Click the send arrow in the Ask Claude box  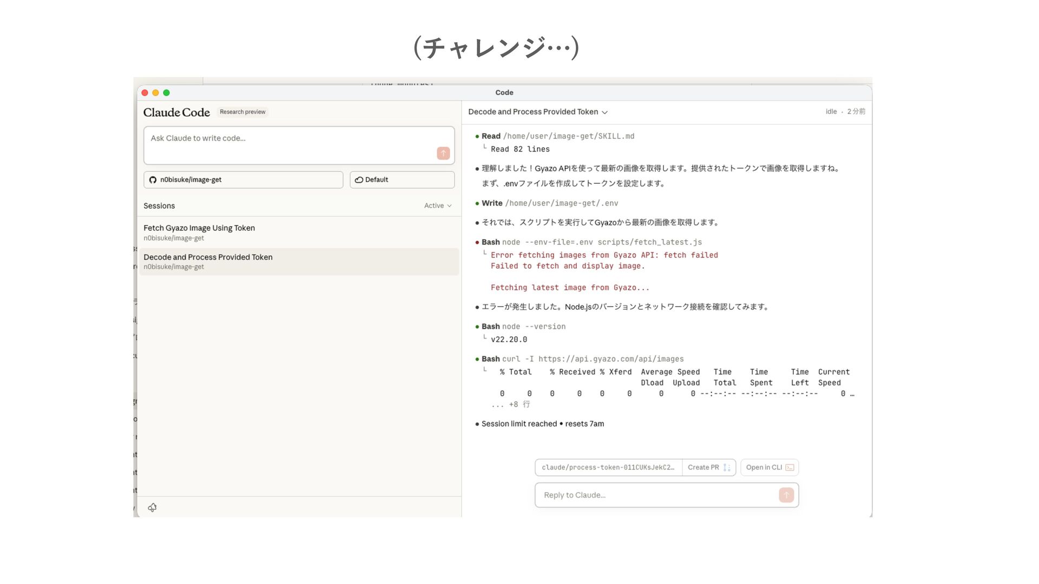[x=443, y=154]
